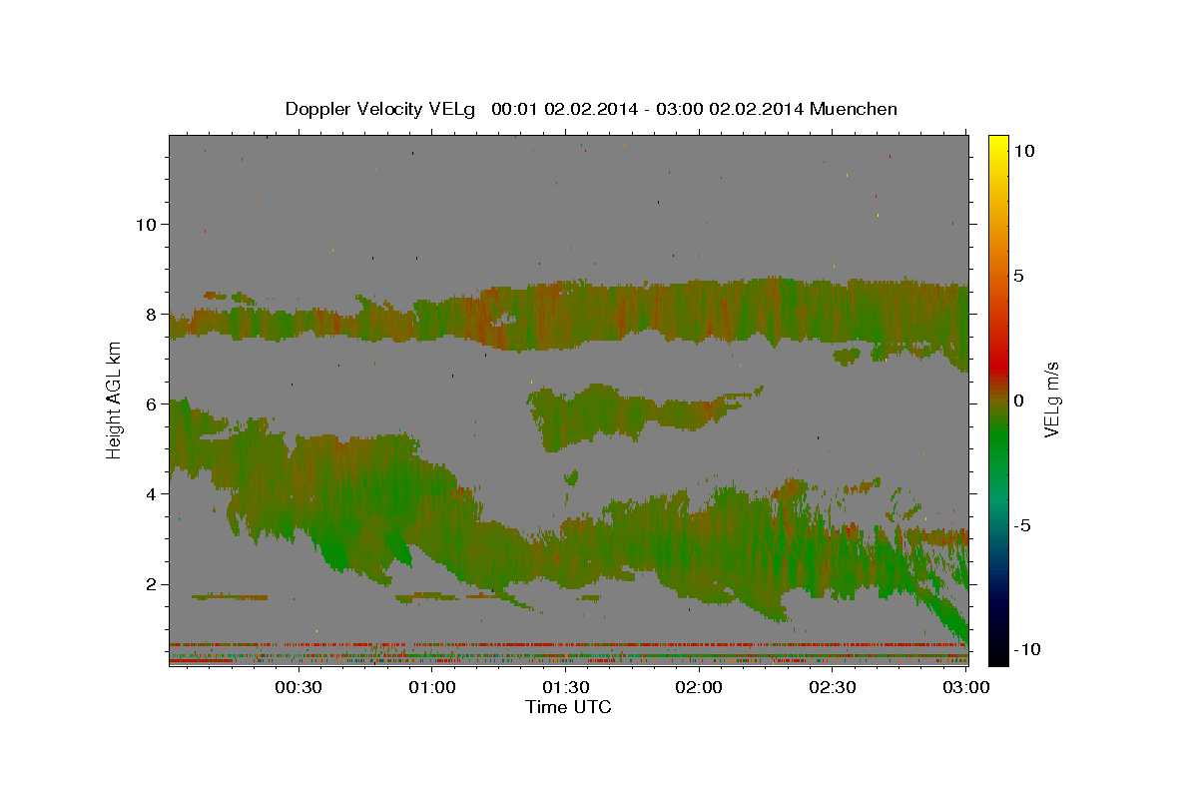Click the 'Muenchen' location text in title

[x=855, y=109]
